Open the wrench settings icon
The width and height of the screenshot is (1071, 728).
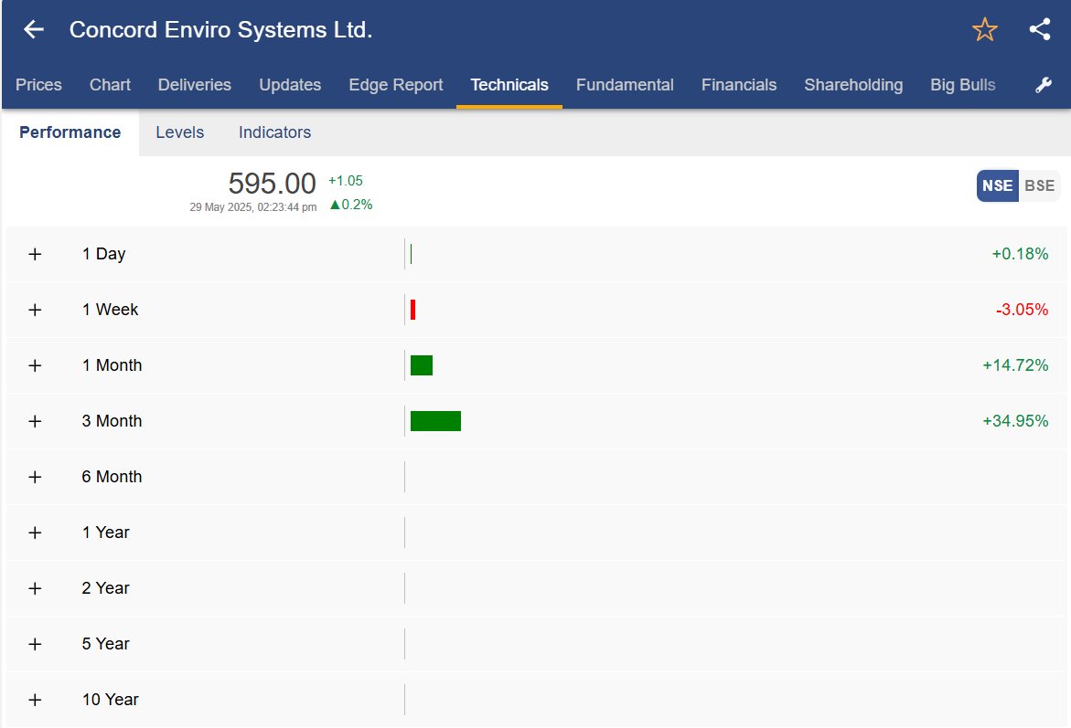click(x=1043, y=85)
